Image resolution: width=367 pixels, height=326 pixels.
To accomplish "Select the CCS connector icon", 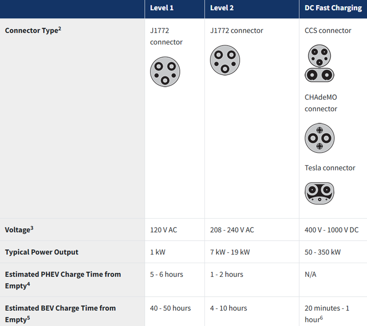I will 319,63.
